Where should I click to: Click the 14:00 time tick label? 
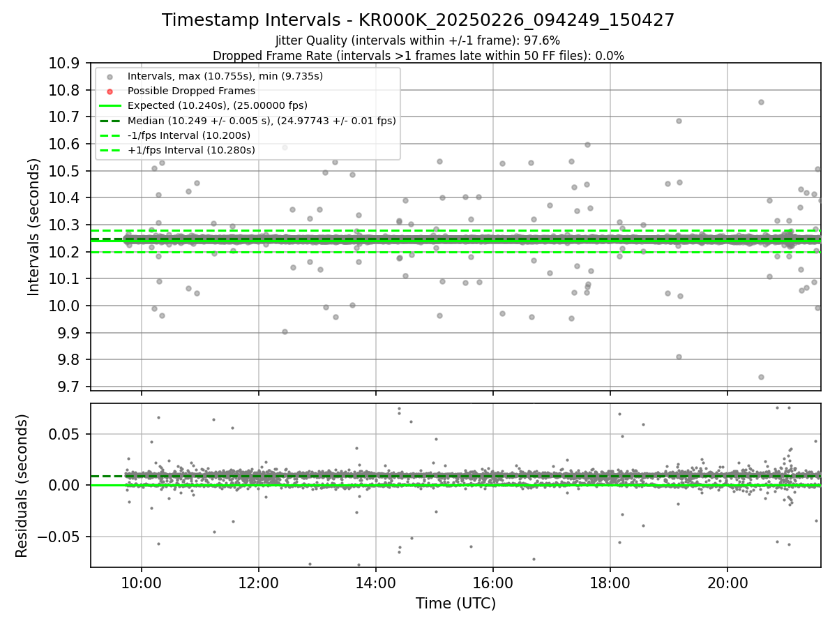click(376, 583)
